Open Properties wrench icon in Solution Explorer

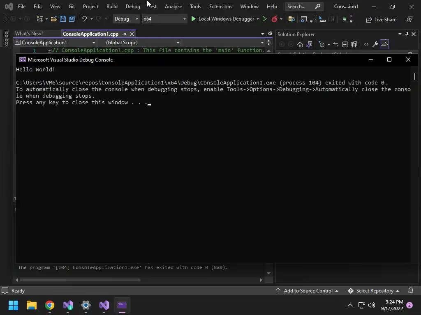(x=375, y=44)
